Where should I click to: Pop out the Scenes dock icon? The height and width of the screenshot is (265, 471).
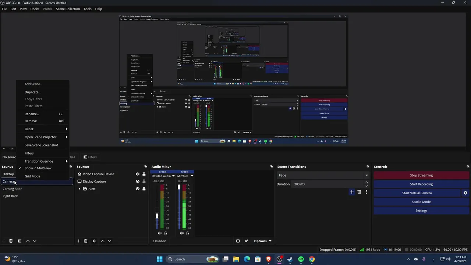(71, 167)
